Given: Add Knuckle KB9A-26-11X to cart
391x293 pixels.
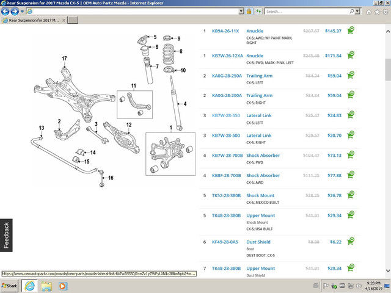Looking at the screenshot, I should 351,30.
